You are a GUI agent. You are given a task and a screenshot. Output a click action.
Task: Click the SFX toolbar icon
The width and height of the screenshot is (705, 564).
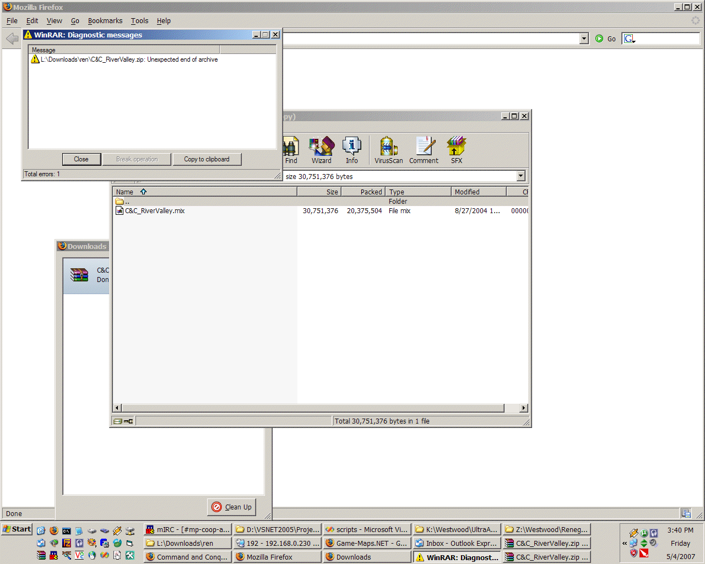click(457, 150)
